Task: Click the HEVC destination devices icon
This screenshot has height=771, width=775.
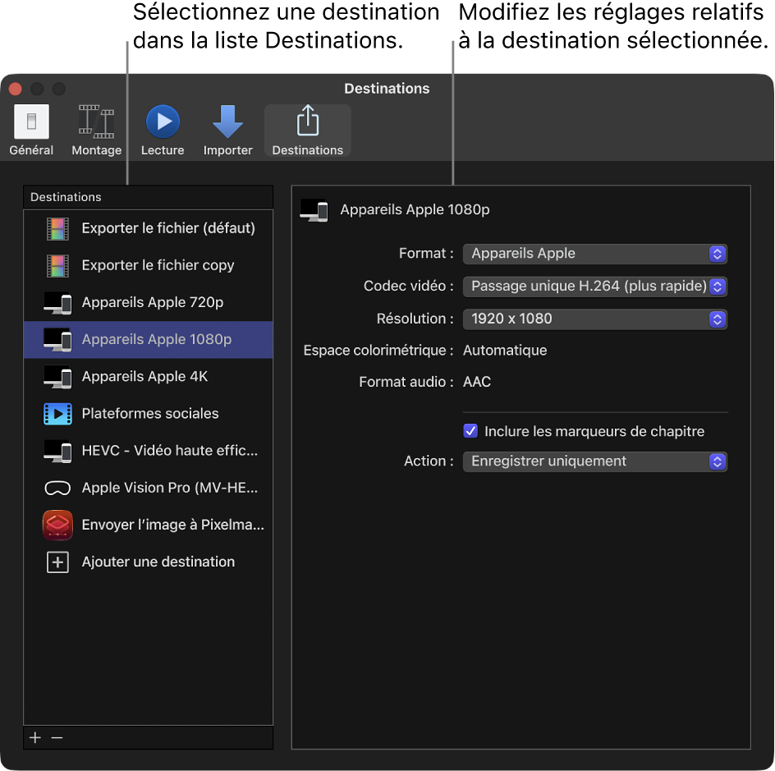Action: 57,451
